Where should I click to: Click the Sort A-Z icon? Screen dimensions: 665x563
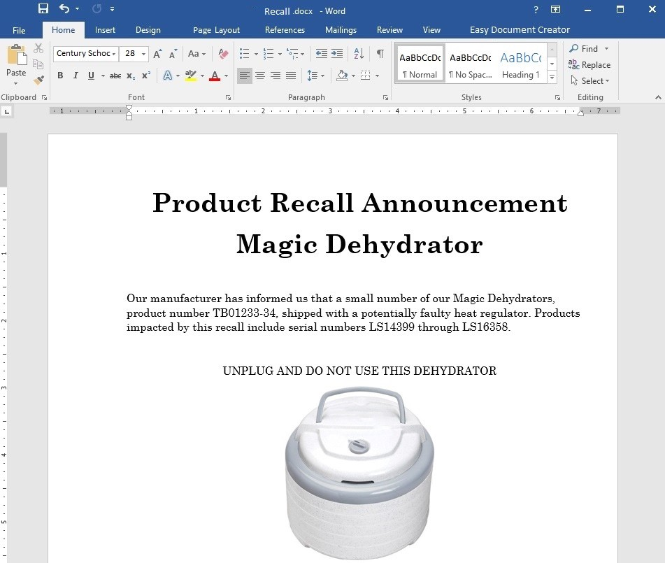click(x=359, y=53)
